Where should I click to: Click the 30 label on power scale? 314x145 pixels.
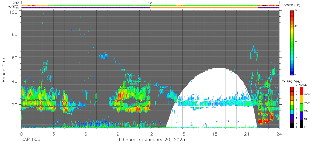click(x=296, y=26)
